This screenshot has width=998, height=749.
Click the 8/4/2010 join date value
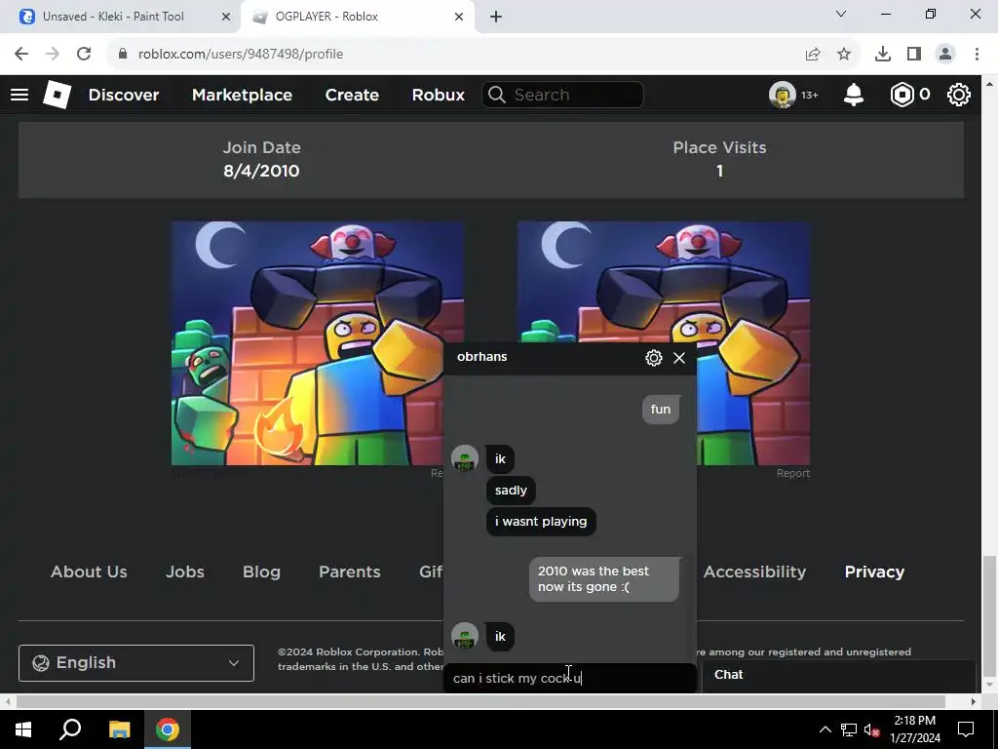tap(261, 171)
